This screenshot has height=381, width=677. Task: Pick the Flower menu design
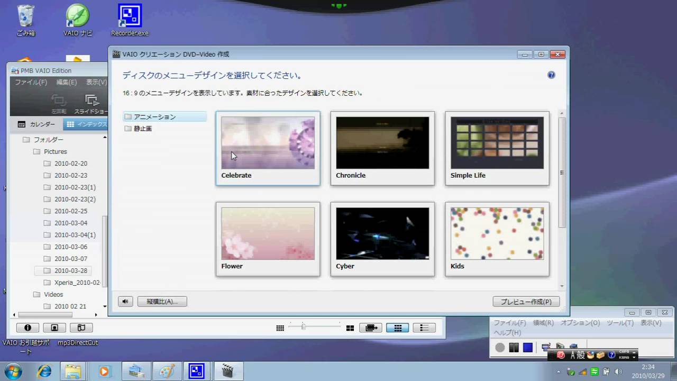coord(268,239)
